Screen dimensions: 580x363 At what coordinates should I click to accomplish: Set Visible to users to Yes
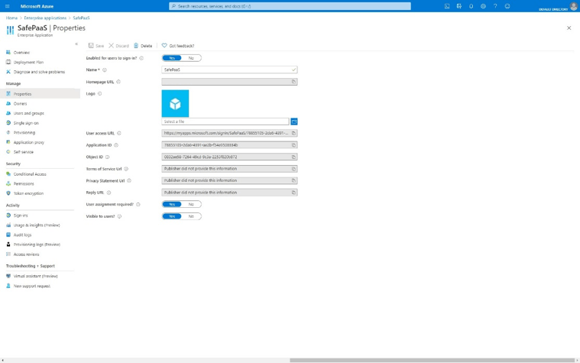172,216
